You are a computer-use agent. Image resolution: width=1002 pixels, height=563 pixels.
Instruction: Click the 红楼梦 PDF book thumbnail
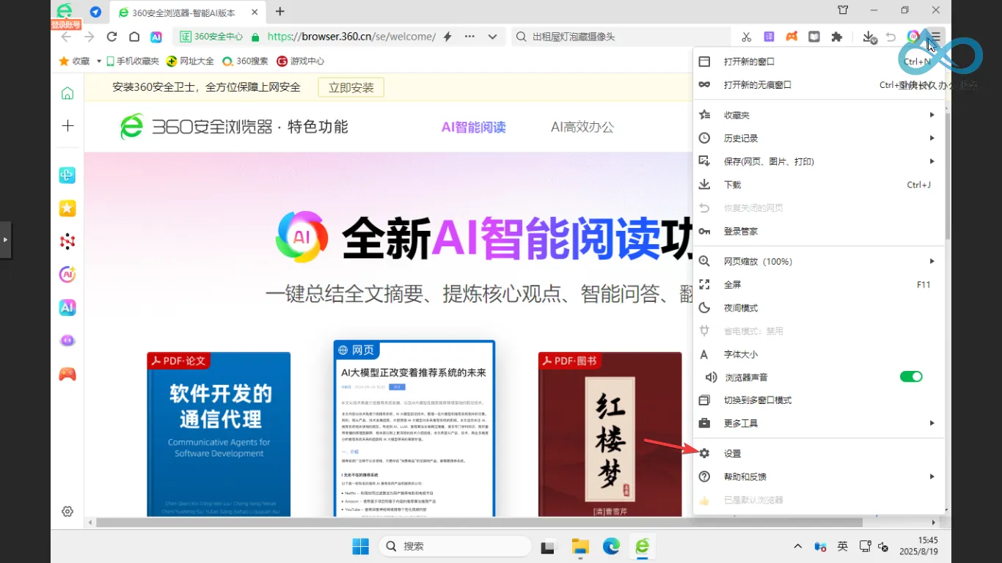pos(610,434)
